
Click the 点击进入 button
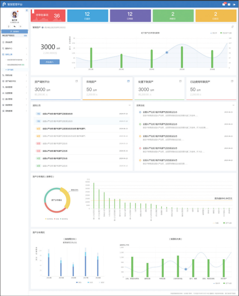coord(50,62)
